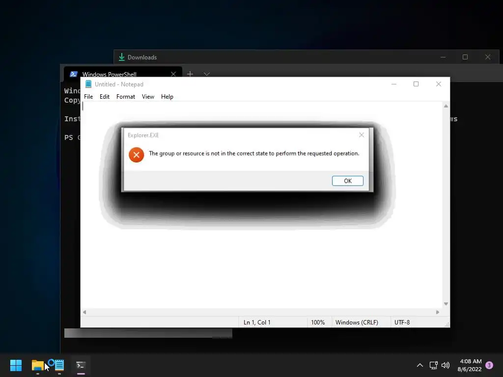Click Notepad vertical scrollbar down arrow

coord(446,304)
